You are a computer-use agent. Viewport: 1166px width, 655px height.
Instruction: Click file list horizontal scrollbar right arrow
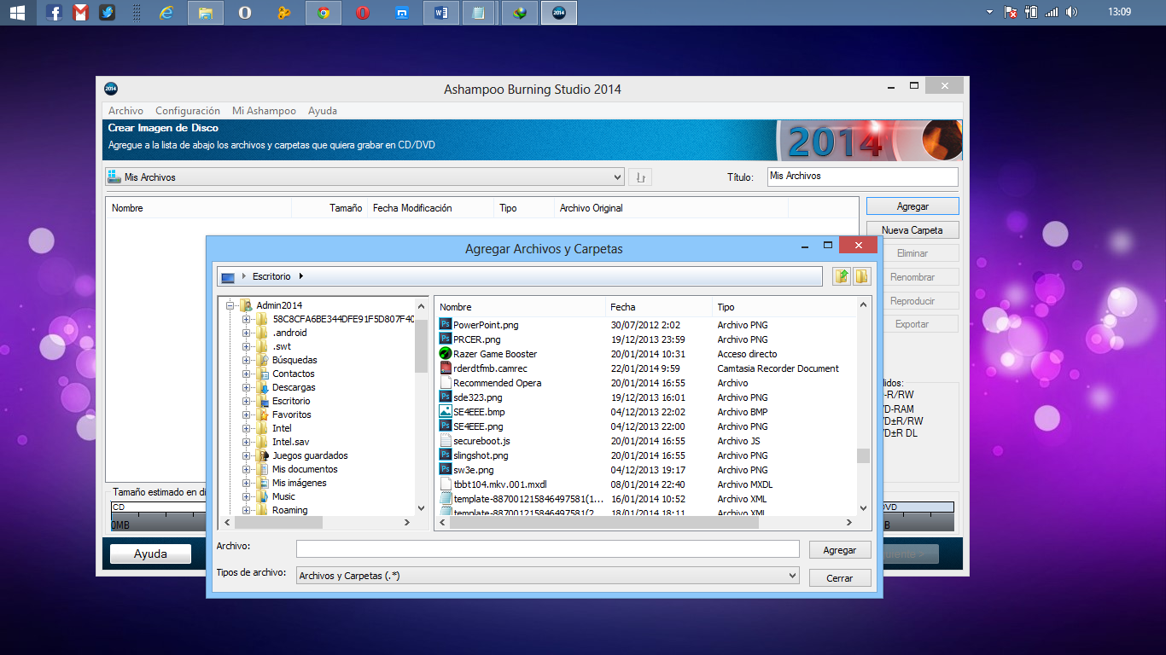(x=849, y=522)
